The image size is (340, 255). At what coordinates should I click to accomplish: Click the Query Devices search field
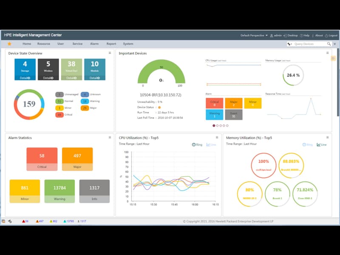click(310, 44)
